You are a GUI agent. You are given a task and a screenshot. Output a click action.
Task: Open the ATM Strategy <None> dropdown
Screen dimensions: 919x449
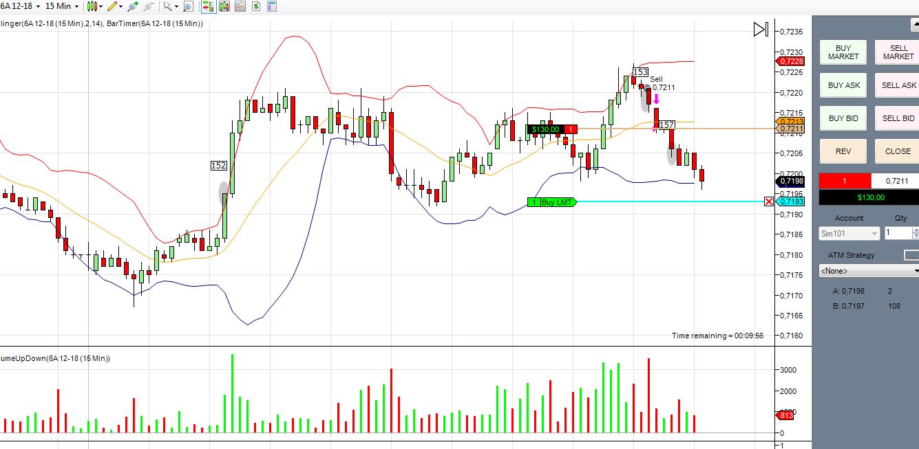[x=869, y=271]
